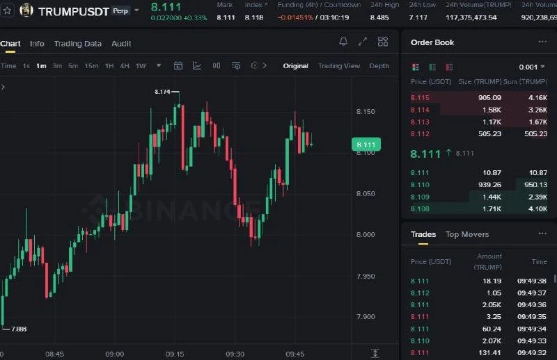Set chart interval to 1W
Viewport: 557px width, 360px height.
(141, 66)
